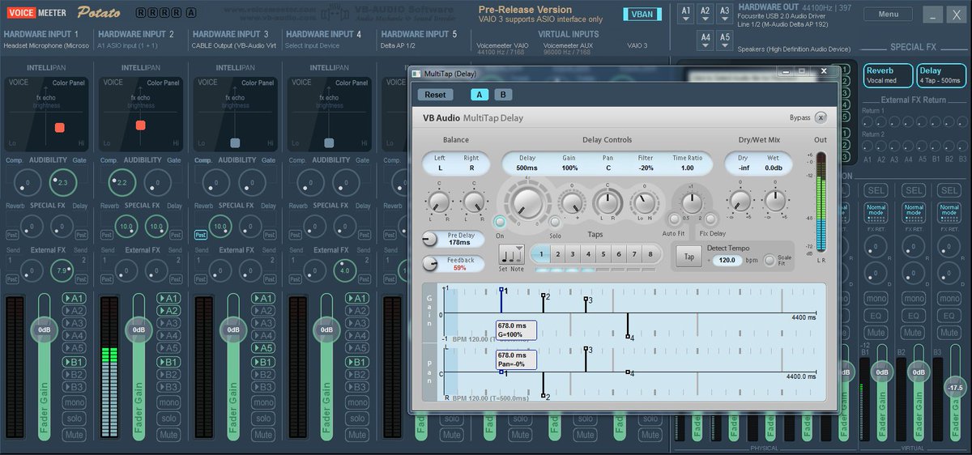The image size is (972, 455).
Task: Open the Voicemeeter Menu
Action: click(x=888, y=14)
